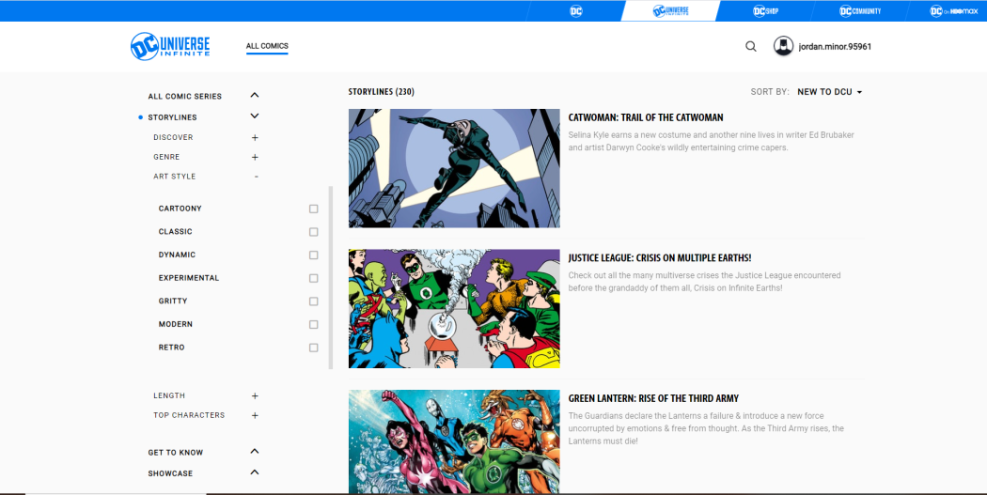This screenshot has height=495, width=987.
Task: Open the DC Community tab
Action: (x=860, y=10)
